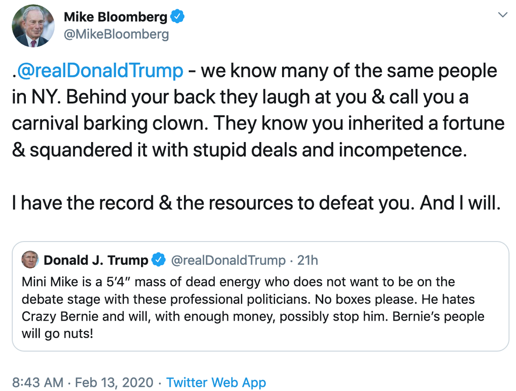Open the Twitter Web App source link
This screenshot has height=391, width=516.
pos(216,383)
